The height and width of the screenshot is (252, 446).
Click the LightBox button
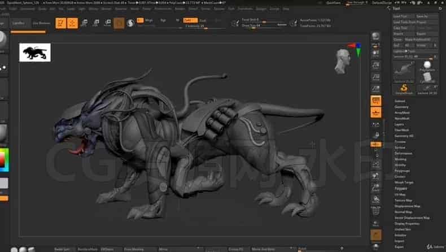pos(19,23)
